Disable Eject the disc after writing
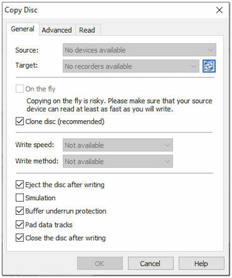The width and height of the screenshot is (232, 278). (20, 185)
